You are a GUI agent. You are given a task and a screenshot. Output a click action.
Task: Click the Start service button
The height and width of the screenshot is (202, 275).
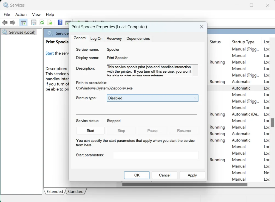(x=90, y=131)
